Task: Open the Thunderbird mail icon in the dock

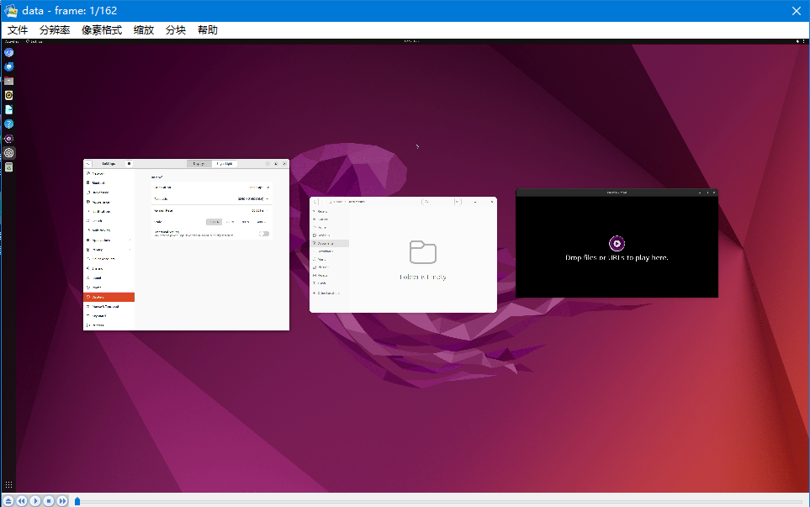Action: [8, 66]
